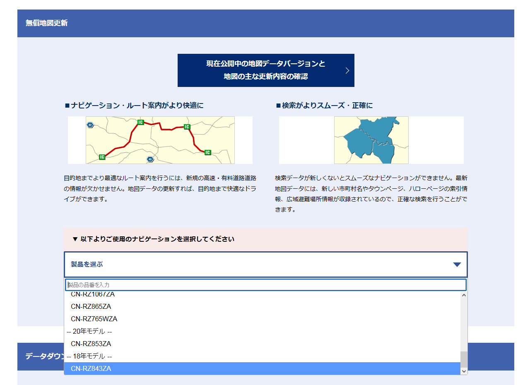The width and height of the screenshot is (530, 385).
Task: Expand the 製品を選ぶ product dropdown
Action: coord(266,265)
